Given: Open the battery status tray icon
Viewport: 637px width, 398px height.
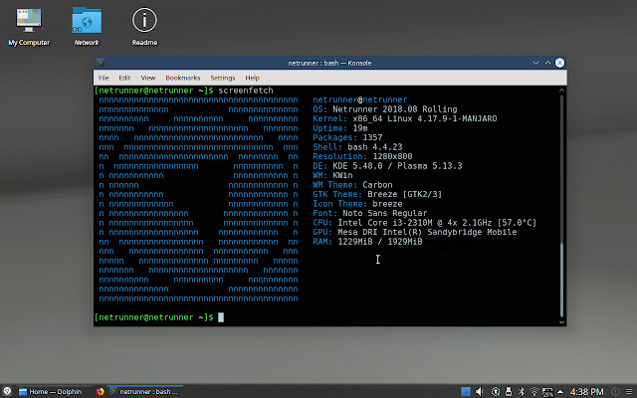Looking at the screenshot, I should click(x=547, y=392).
